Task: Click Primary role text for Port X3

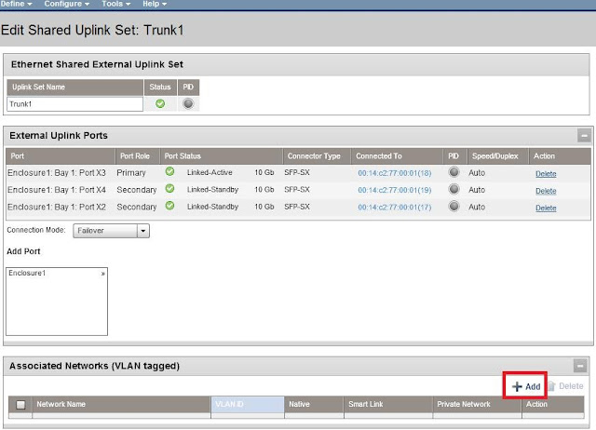Action: 131,173
